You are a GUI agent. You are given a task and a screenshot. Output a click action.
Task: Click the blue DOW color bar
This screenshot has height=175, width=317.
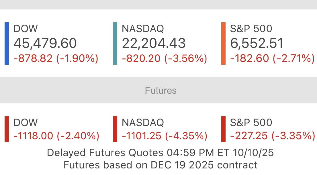click(x=7, y=44)
